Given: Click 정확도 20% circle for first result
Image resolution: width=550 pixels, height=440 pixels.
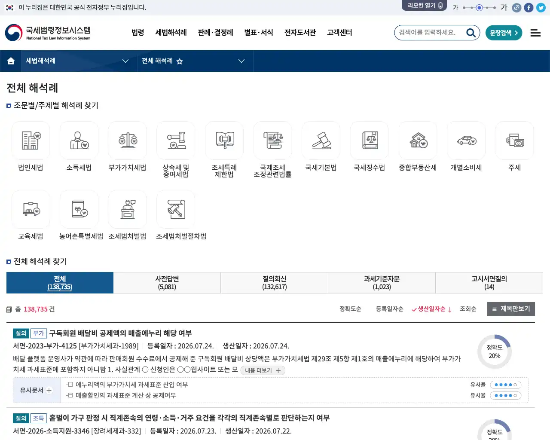Looking at the screenshot, I should tap(495, 351).
